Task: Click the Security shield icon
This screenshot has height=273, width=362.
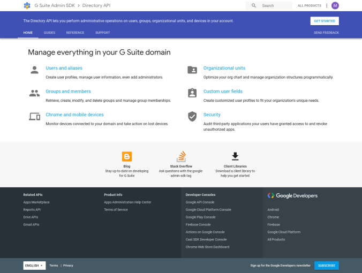Action: tap(192, 117)
